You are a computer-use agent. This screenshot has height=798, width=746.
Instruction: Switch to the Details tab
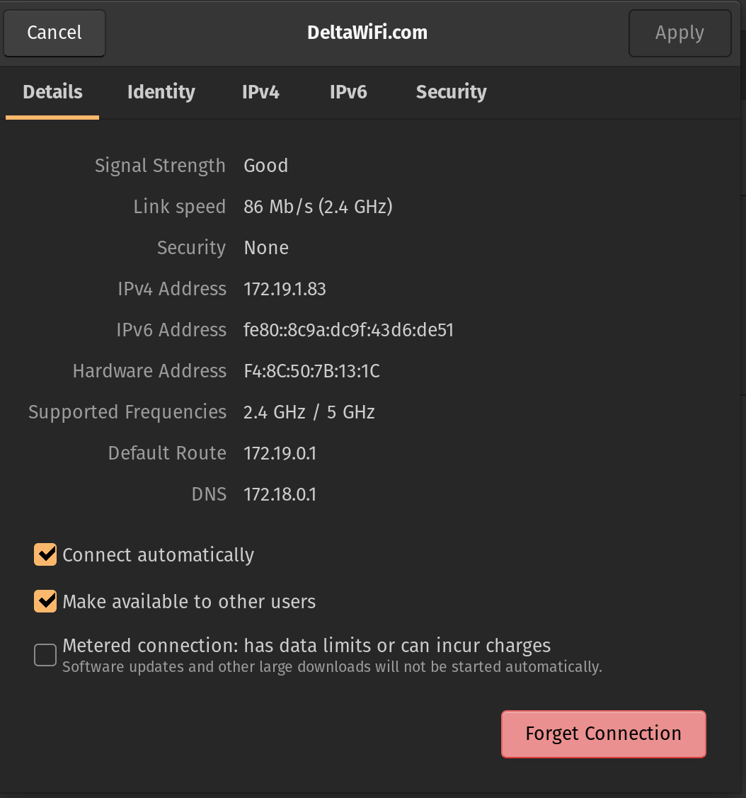pos(52,92)
